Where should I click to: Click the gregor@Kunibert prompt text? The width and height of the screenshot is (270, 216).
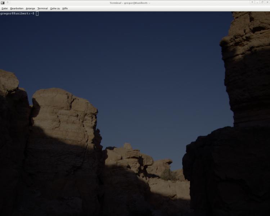coord(17,13)
